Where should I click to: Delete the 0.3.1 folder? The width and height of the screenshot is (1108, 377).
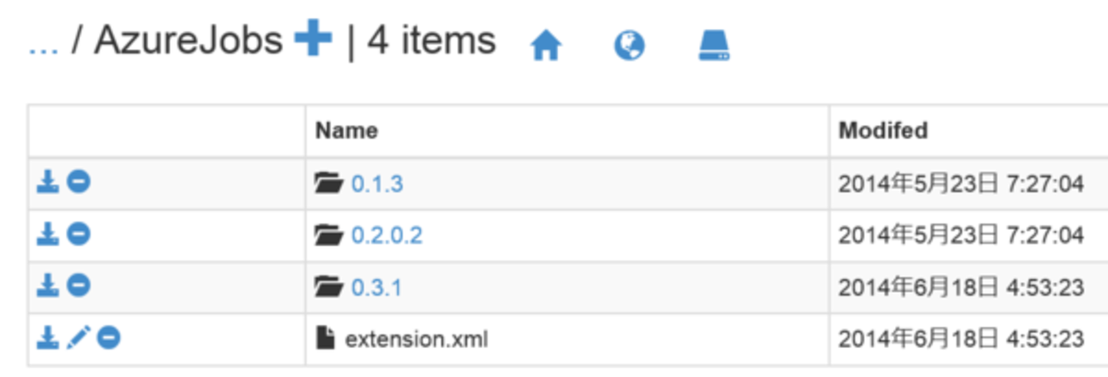tap(78, 287)
